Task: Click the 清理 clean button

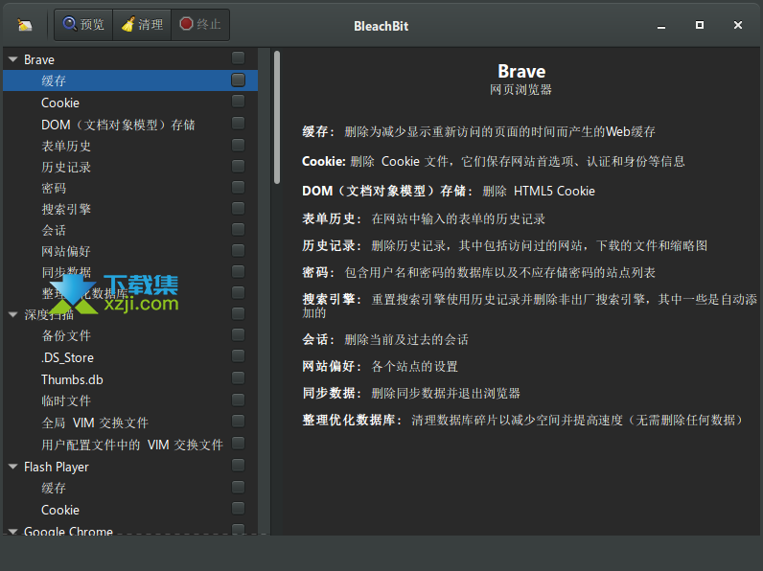Action: pos(142,24)
